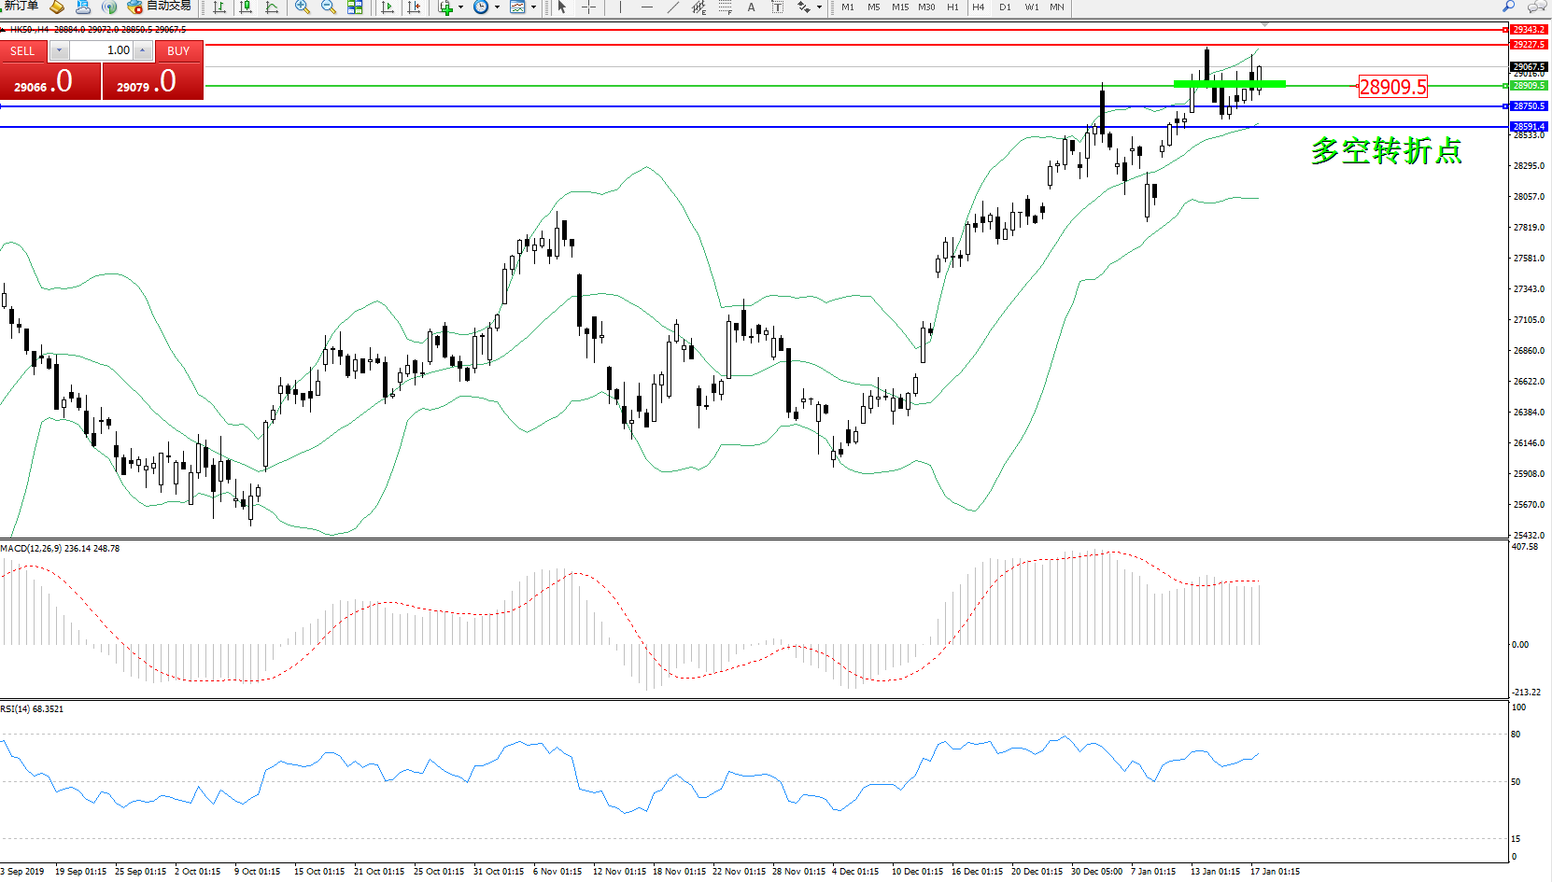Open the periodicity clock dropdown arrow
The height and width of the screenshot is (882, 1552).
pyautogui.click(x=497, y=7)
